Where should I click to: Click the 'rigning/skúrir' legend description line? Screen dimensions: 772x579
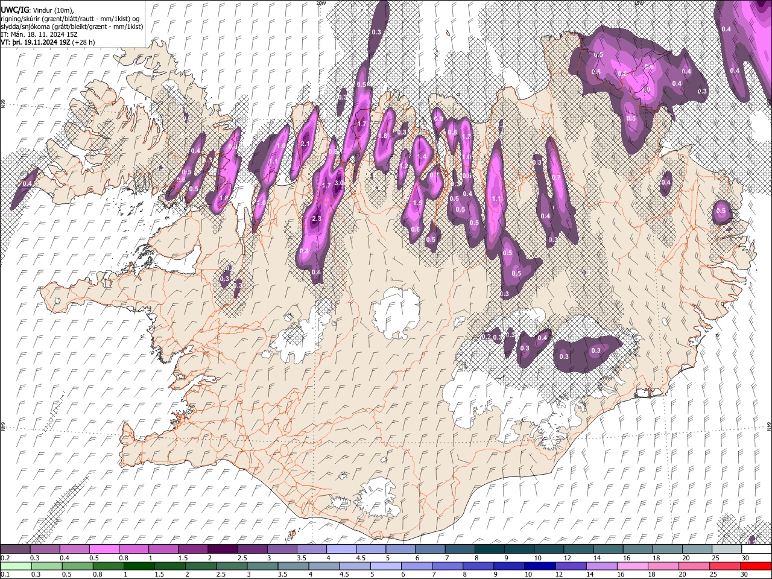70,18
